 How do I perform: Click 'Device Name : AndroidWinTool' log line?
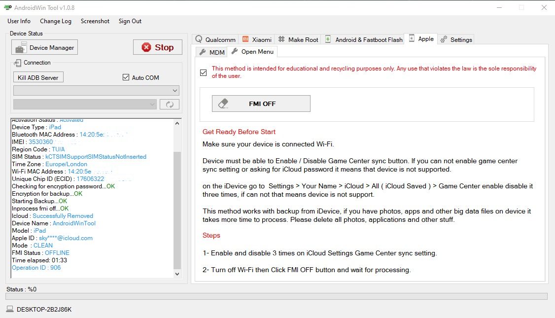point(53,223)
